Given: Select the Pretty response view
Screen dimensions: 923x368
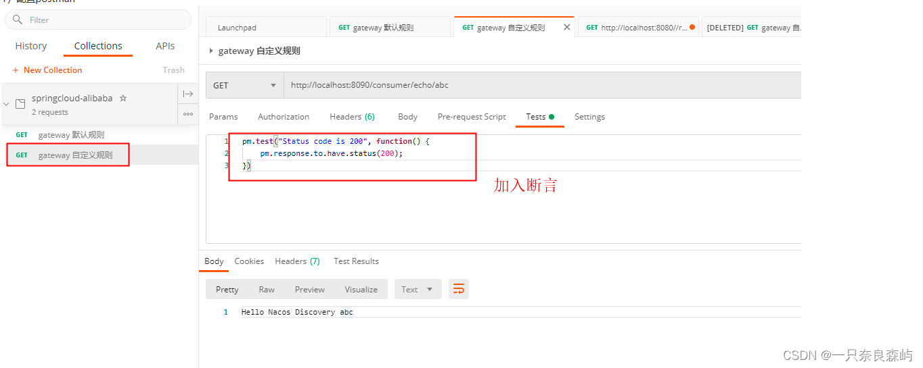Looking at the screenshot, I should tap(227, 289).
